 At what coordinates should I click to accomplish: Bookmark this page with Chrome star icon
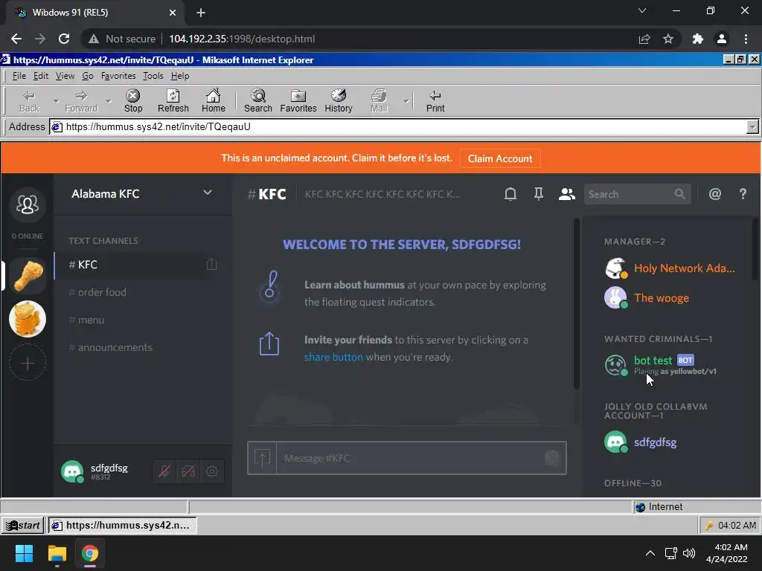[668, 39]
